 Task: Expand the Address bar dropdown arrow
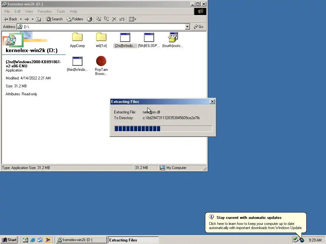click(x=188, y=27)
